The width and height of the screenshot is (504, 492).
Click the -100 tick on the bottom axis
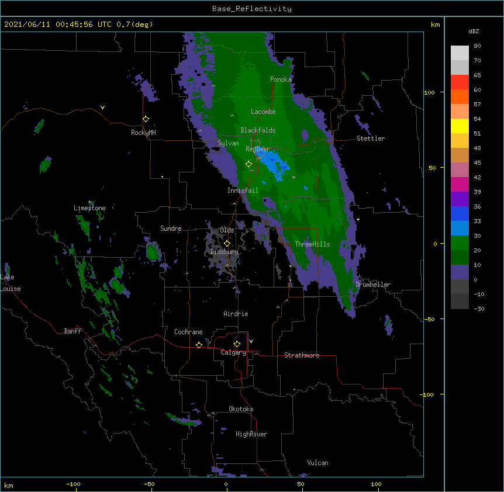[x=73, y=484]
